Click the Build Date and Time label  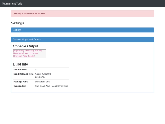(x=24, y=74)
